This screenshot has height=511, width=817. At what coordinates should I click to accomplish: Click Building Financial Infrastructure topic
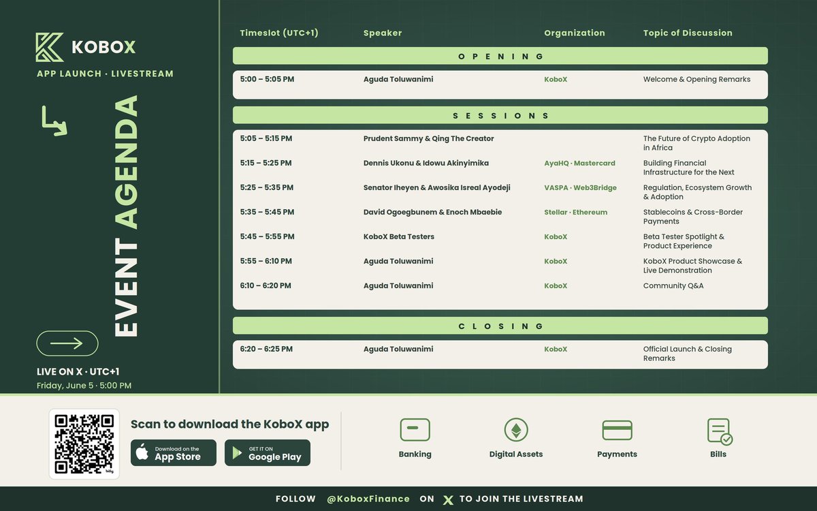click(689, 168)
